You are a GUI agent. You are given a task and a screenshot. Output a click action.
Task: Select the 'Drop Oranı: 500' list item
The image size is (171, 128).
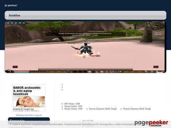point(73,109)
